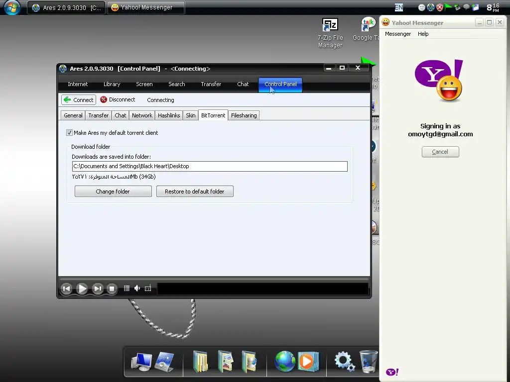Open the Filesharing settings tab
510x382 pixels.
click(244, 115)
